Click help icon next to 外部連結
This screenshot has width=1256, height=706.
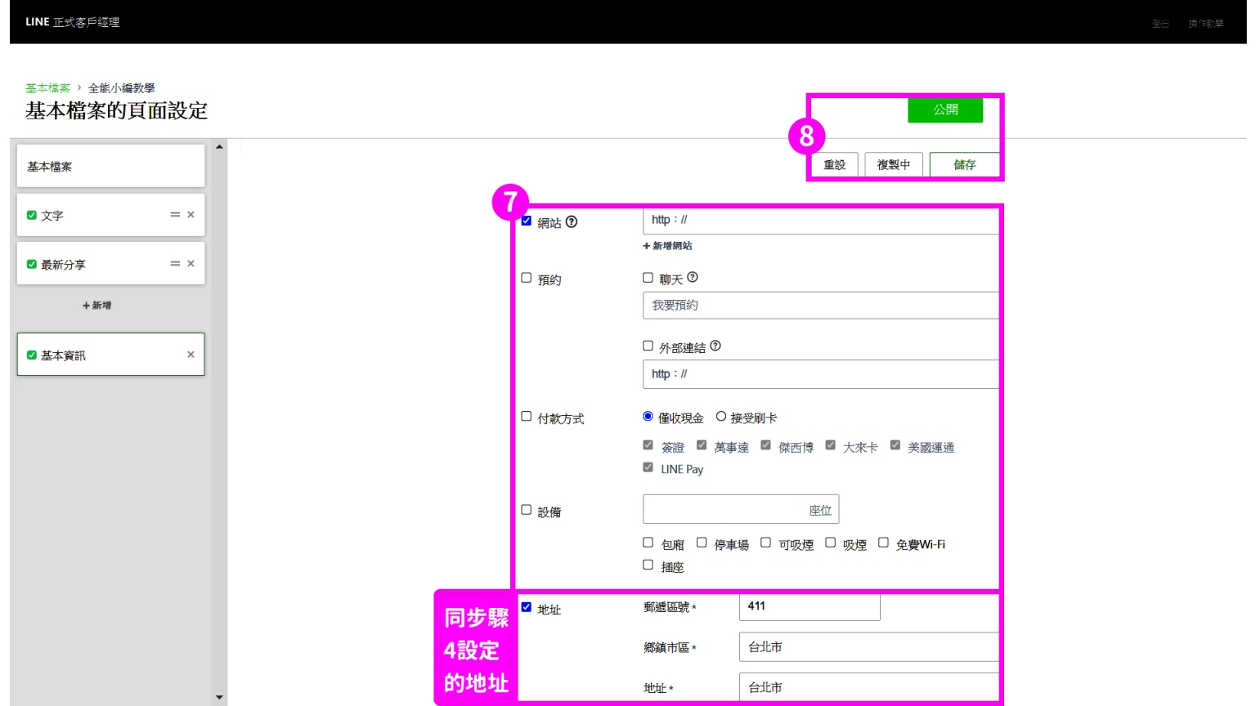click(x=715, y=346)
